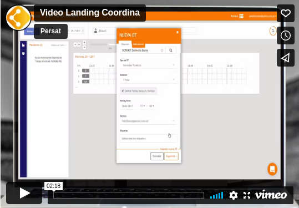Like the video with the heart icon

pyautogui.click(x=286, y=13)
